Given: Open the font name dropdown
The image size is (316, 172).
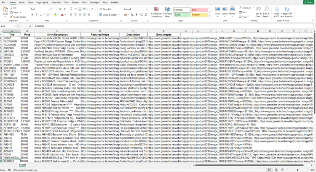Looking at the screenshot, I should click(49, 9).
